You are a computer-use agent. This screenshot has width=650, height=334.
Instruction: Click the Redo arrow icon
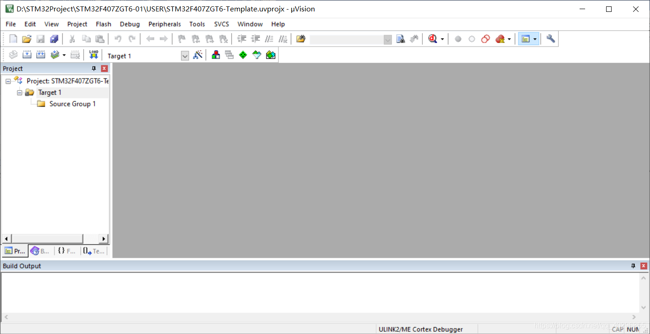pos(132,39)
